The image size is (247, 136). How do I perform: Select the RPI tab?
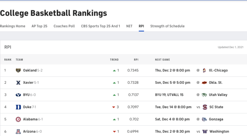(141, 26)
